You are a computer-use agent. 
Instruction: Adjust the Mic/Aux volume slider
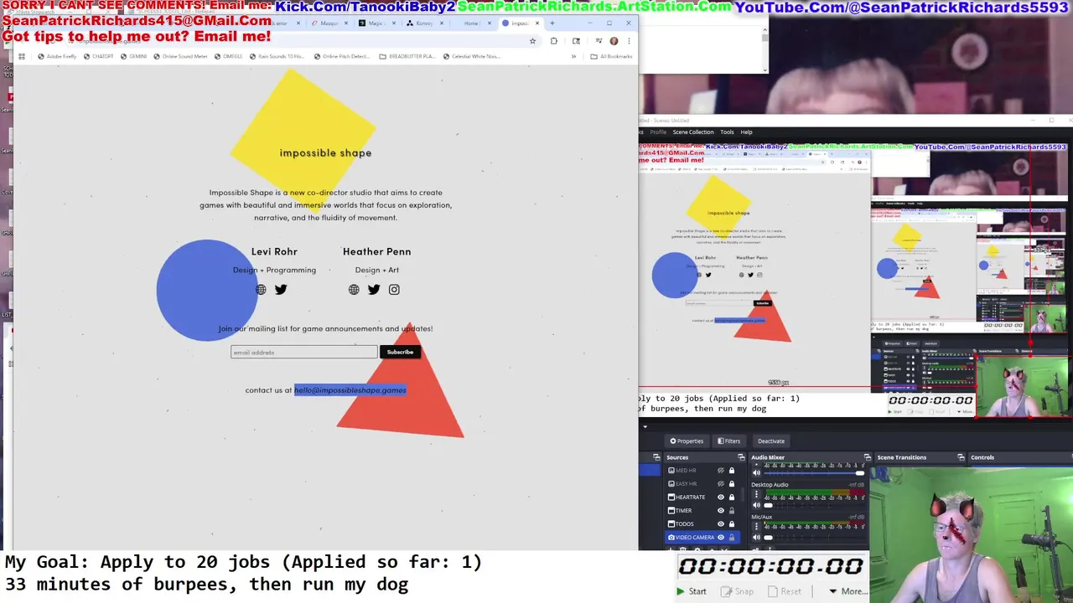point(814,538)
